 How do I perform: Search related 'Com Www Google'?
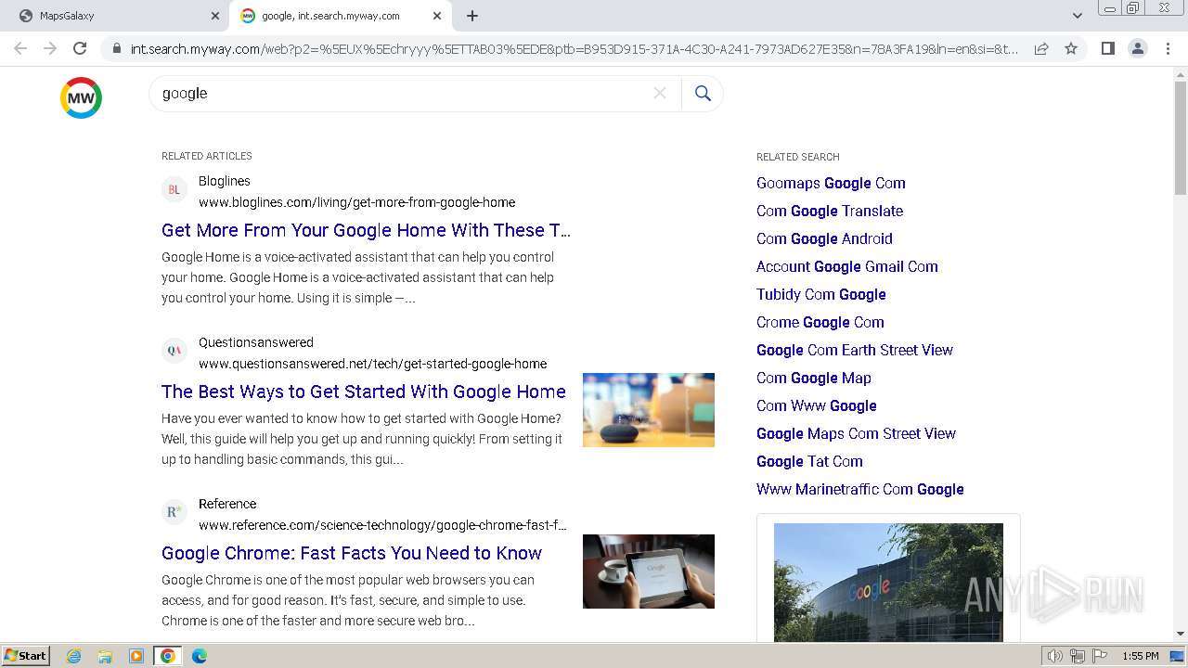[x=817, y=405]
